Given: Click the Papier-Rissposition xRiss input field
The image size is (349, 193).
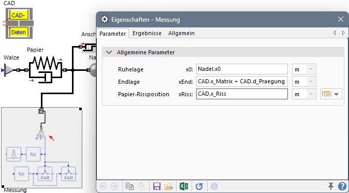Looking at the screenshot, I should click(x=242, y=94).
